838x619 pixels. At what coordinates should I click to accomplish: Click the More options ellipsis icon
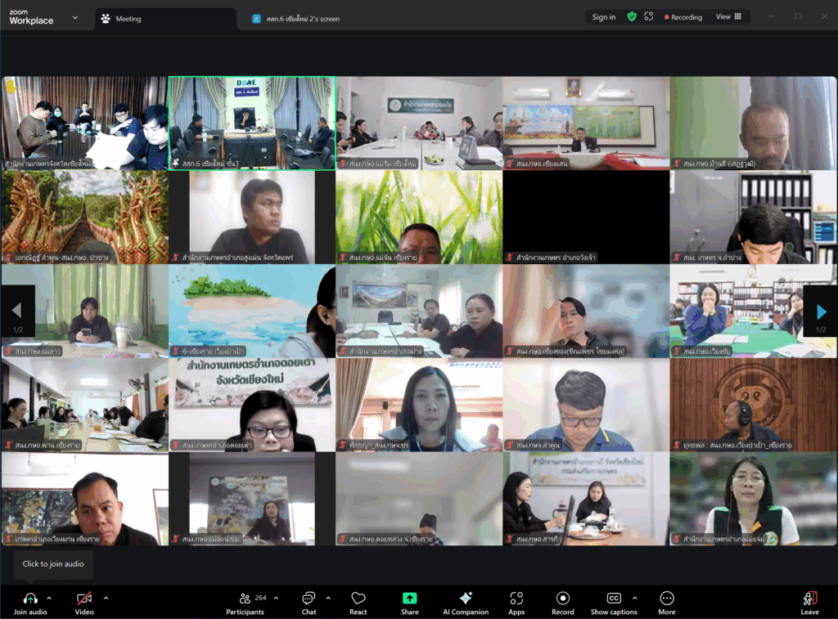667,599
